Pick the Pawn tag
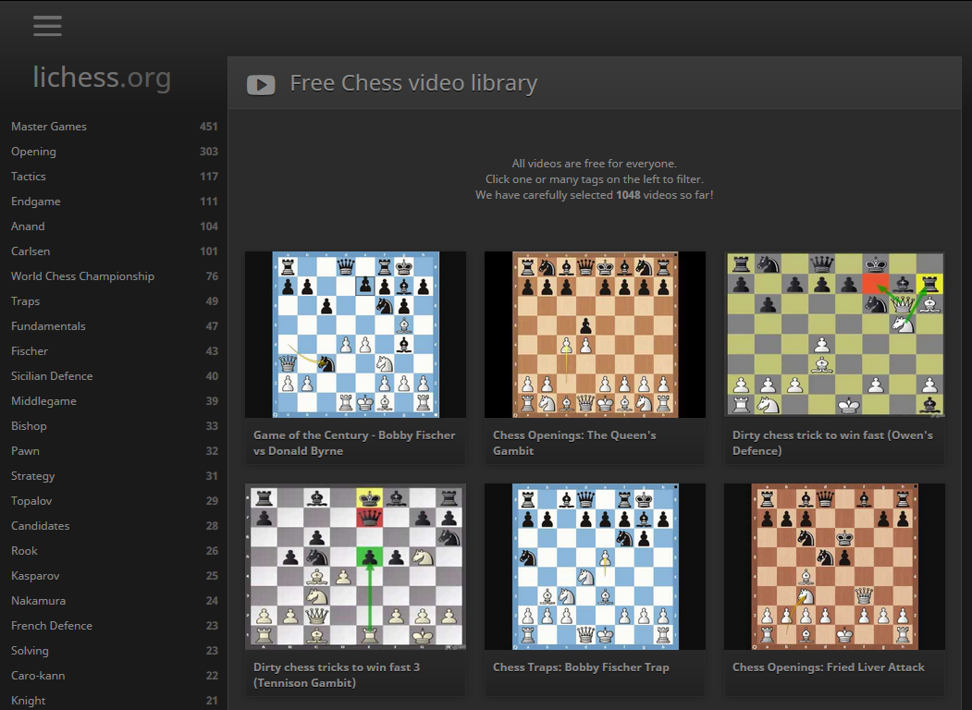 [x=114, y=450]
